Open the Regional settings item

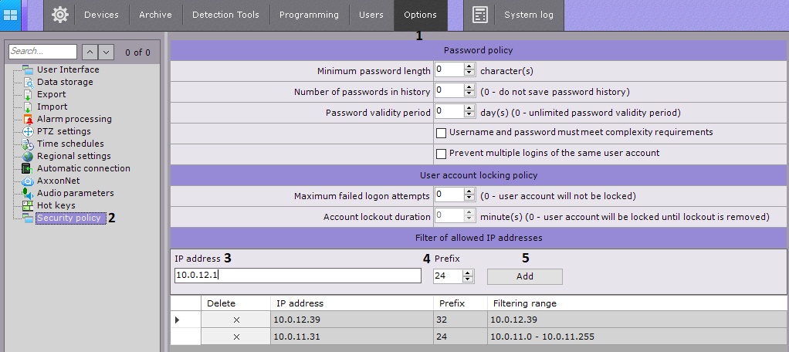[x=74, y=156]
